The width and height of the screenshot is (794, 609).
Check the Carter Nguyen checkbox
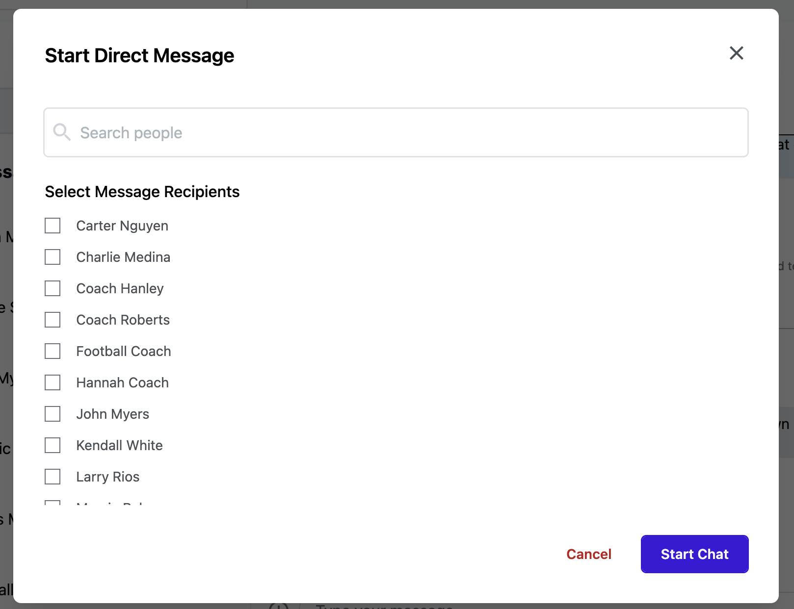pos(53,226)
